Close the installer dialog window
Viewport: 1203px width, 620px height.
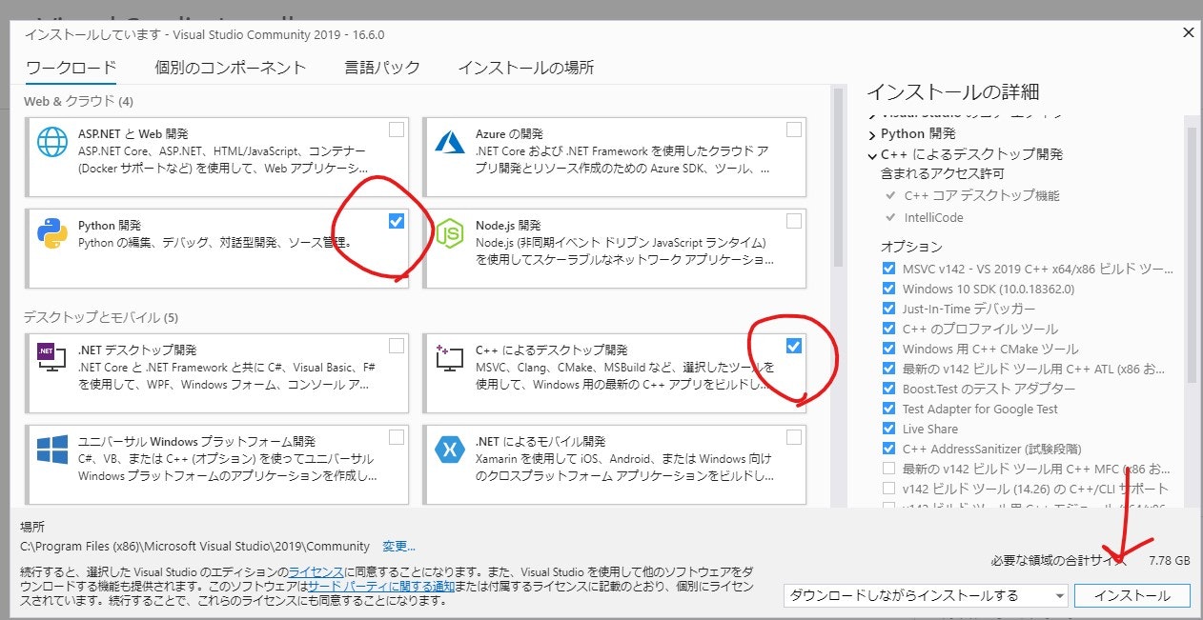(x=1188, y=32)
